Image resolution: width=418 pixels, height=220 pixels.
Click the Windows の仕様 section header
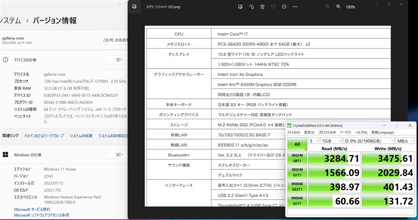point(27,155)
